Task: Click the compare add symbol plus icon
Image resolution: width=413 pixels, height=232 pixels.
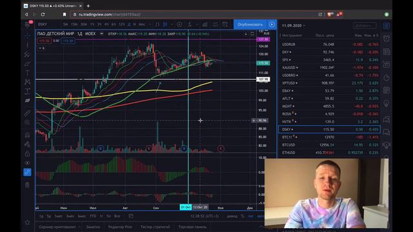Action: pyautogui.click(x=179, y=24)
